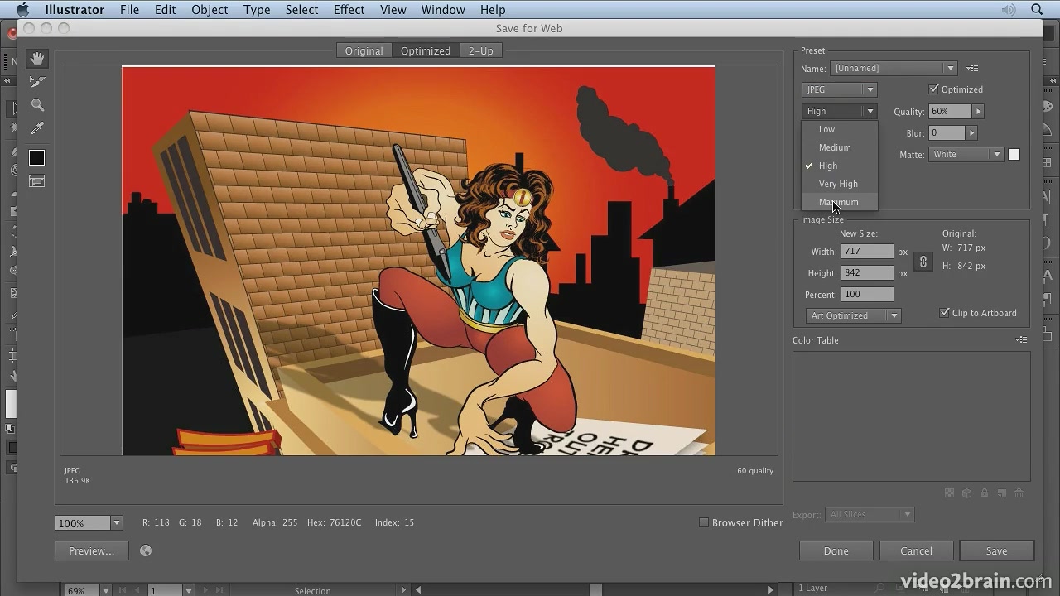The image size is (1060, 596).
Task: Switch to the 2-Up tab
Action: point(480,50)
